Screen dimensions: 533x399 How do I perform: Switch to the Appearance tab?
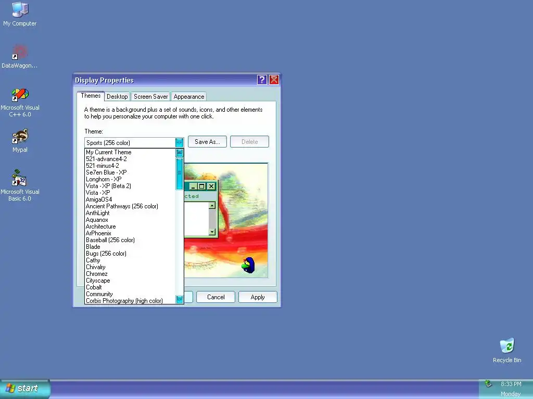[188, 97]
